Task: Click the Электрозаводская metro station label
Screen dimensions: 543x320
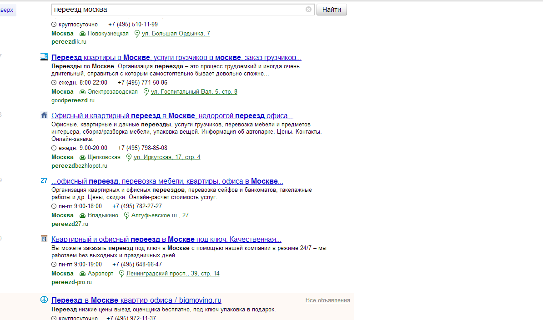Action: tap(112, 92)
